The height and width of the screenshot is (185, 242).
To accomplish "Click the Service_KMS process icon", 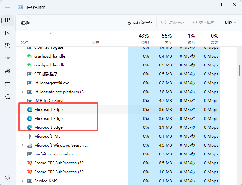I will 30,181.
